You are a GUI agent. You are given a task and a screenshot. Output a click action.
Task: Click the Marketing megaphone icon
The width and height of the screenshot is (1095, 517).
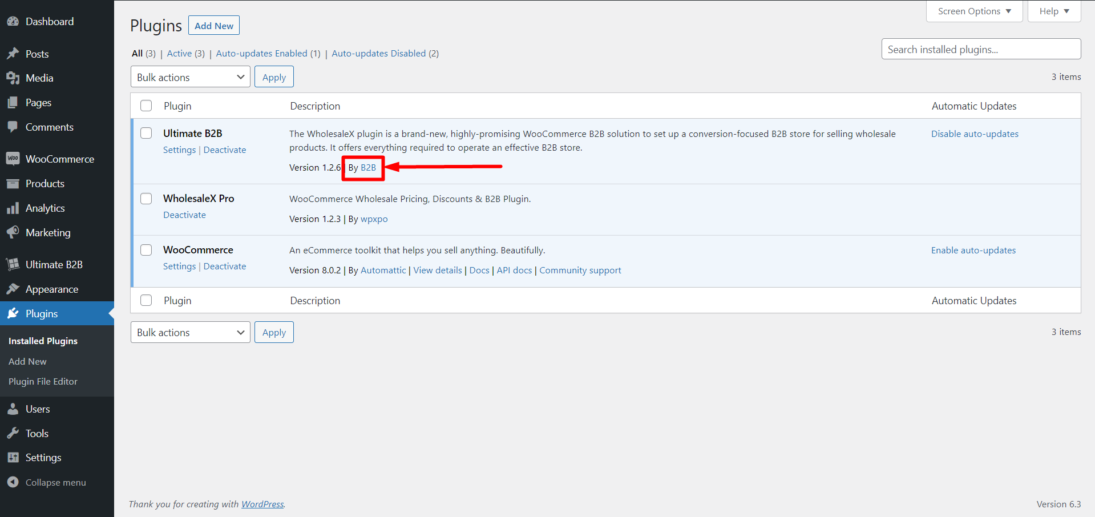[x=13, y=232]
